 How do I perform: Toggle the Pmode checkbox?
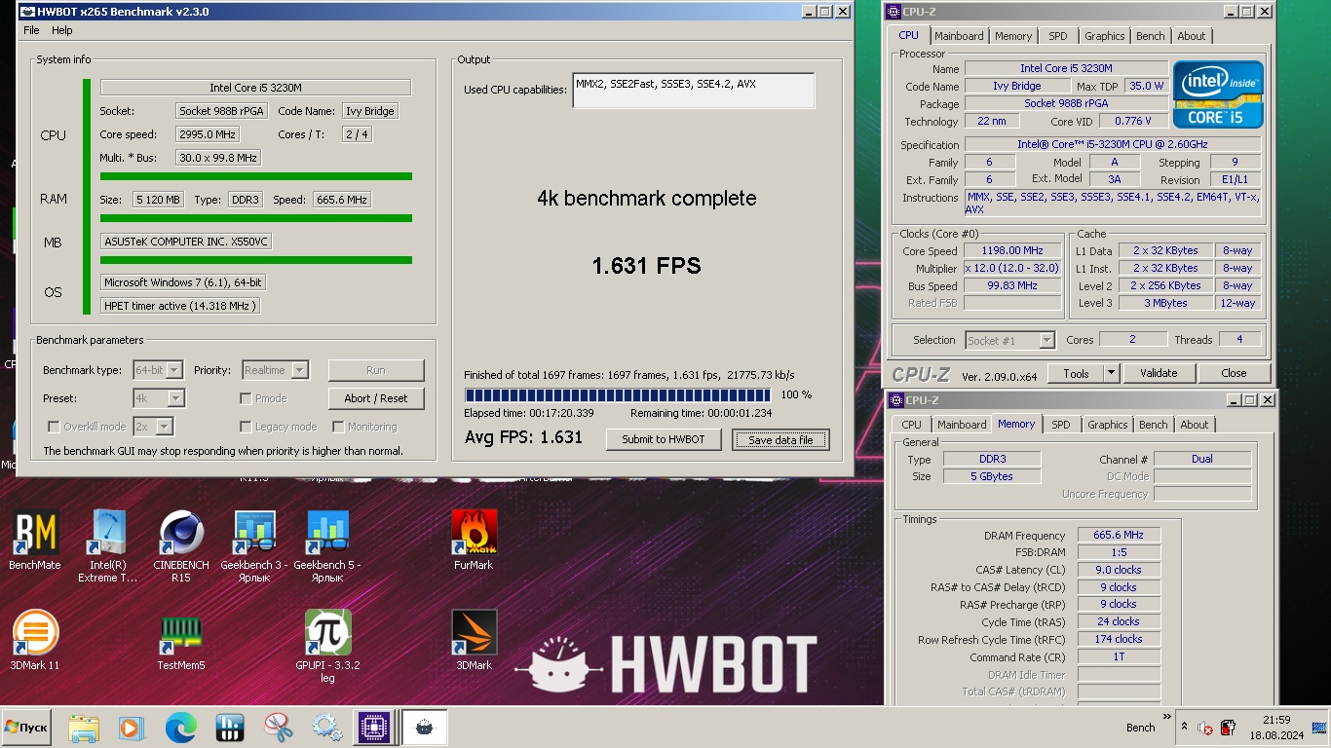click(246, 398)
